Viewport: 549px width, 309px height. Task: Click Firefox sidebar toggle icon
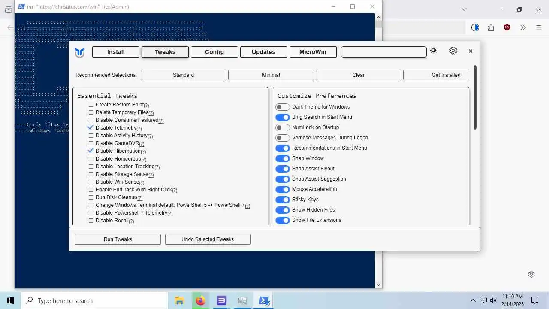click(8, 9)
